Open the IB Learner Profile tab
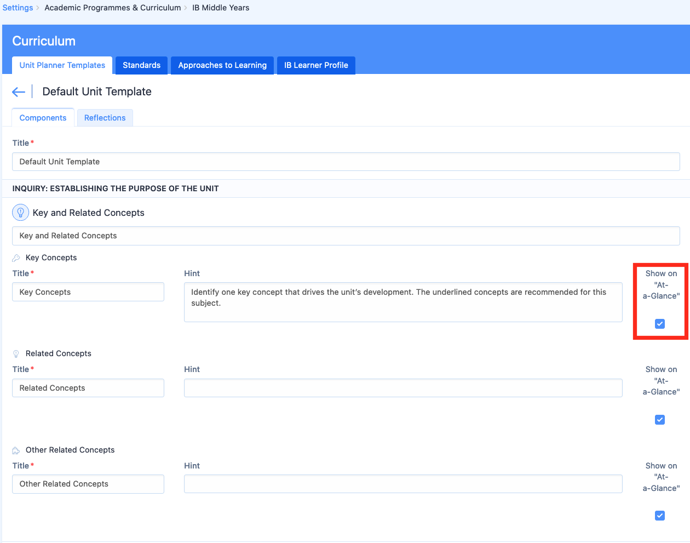This screenshot has height=543, width=690. pyautogui.click(x=316, y=65)
